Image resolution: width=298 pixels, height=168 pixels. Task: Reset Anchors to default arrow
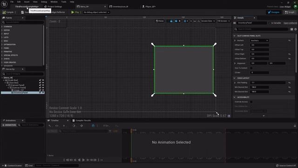click(290, 41)
